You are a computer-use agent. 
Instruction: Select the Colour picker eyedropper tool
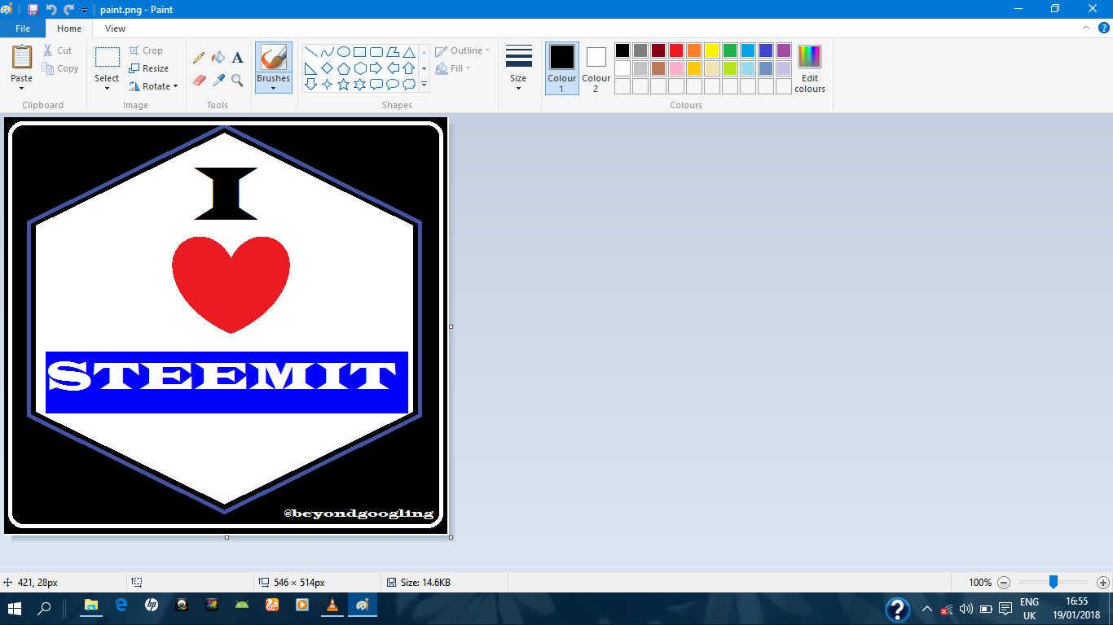tap(218, 80)
